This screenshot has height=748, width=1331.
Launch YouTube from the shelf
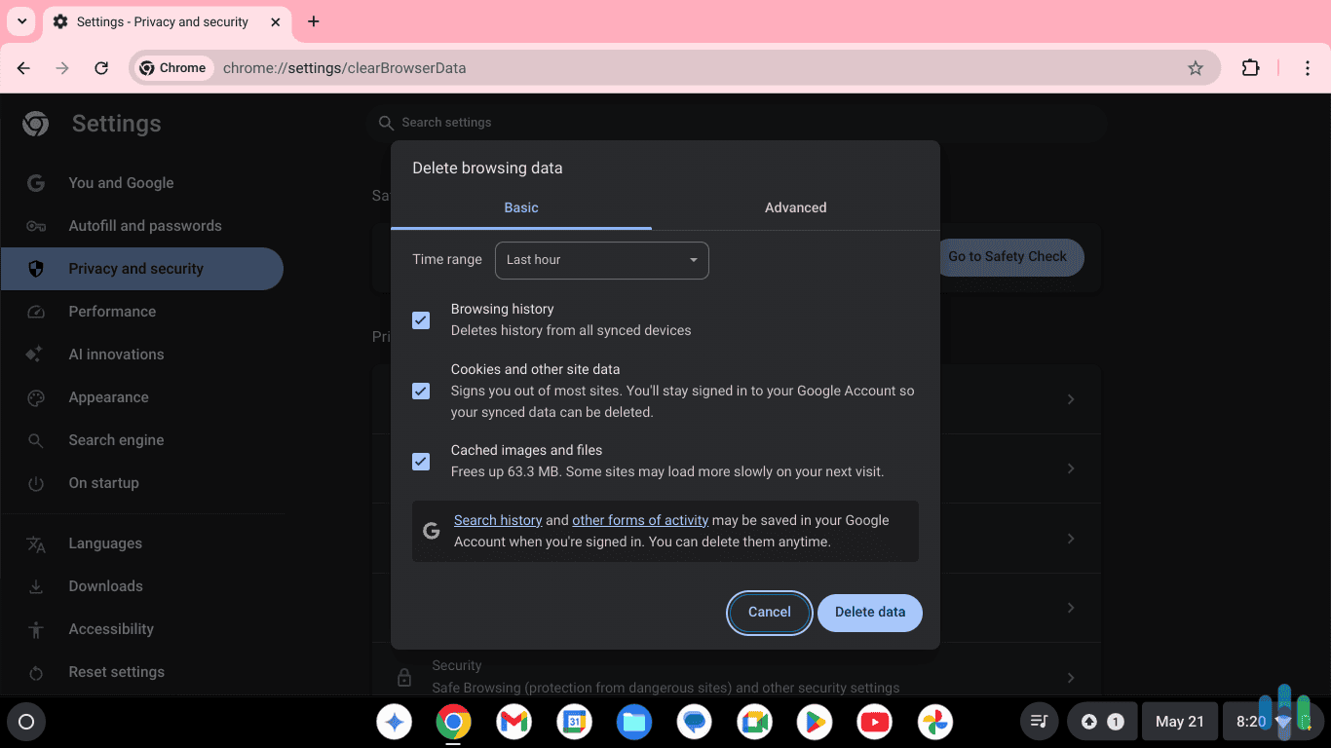coord(874,722)
